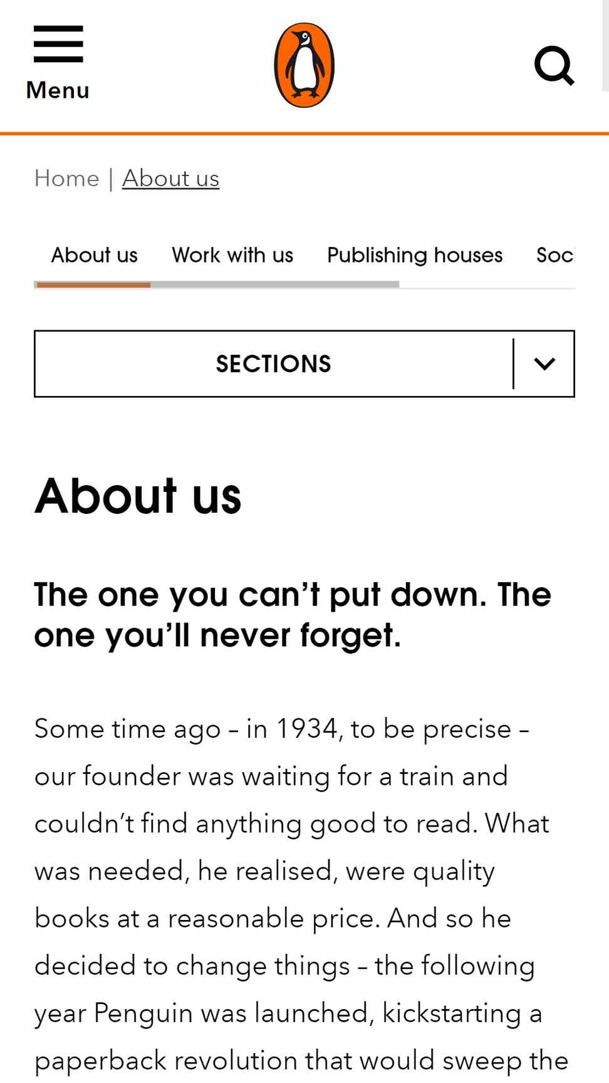The height and width of the screenshot is (1083, 609).
Task: Open the About us breadcrumb link
Action: (170, 178)
